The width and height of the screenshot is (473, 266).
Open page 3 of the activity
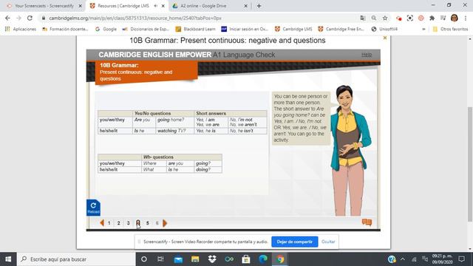[128, 223]
